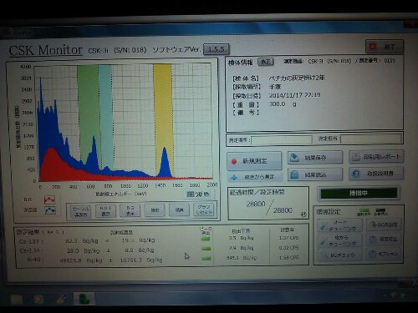418x313 pixels.
Task: Toggle the BG red curve legend
Action: (49, 199)
